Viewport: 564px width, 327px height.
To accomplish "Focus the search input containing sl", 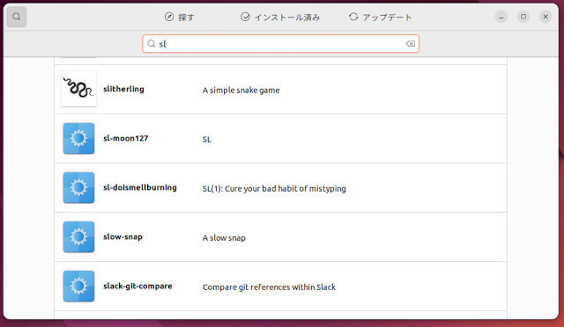I will click(280, 44).
